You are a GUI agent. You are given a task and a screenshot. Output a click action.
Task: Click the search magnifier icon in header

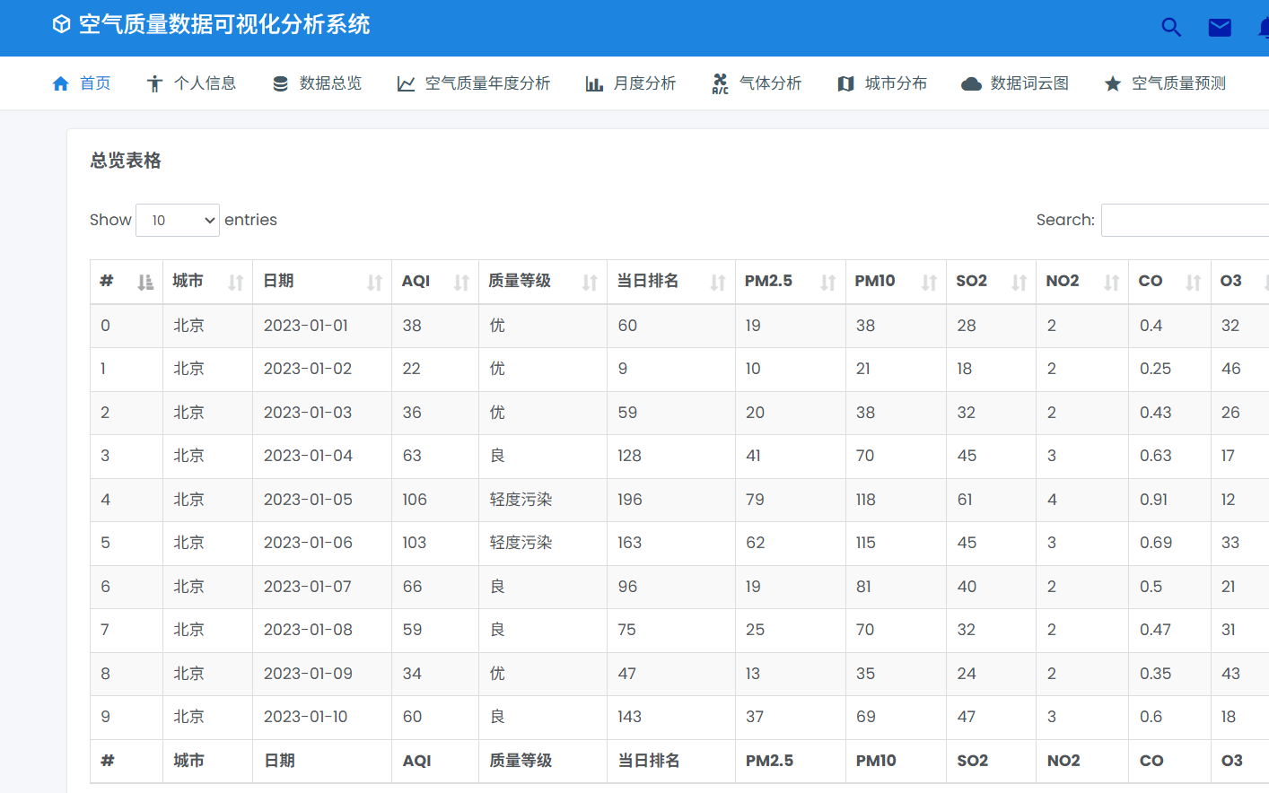click(x=1171, y=27)
